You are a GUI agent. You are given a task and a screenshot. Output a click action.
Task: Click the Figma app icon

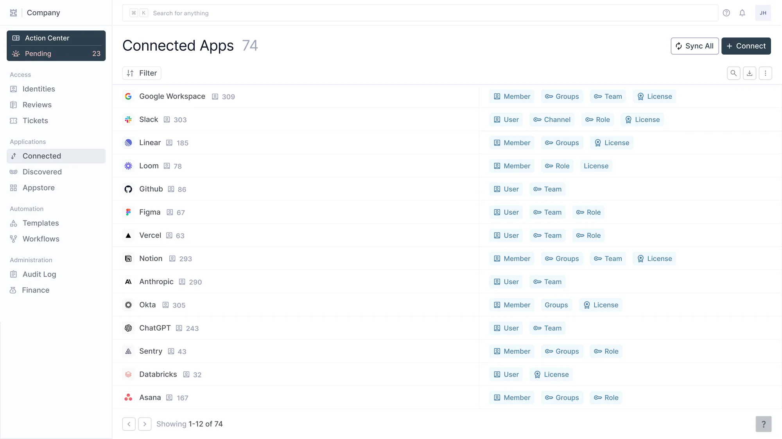[x=128, y=212]
